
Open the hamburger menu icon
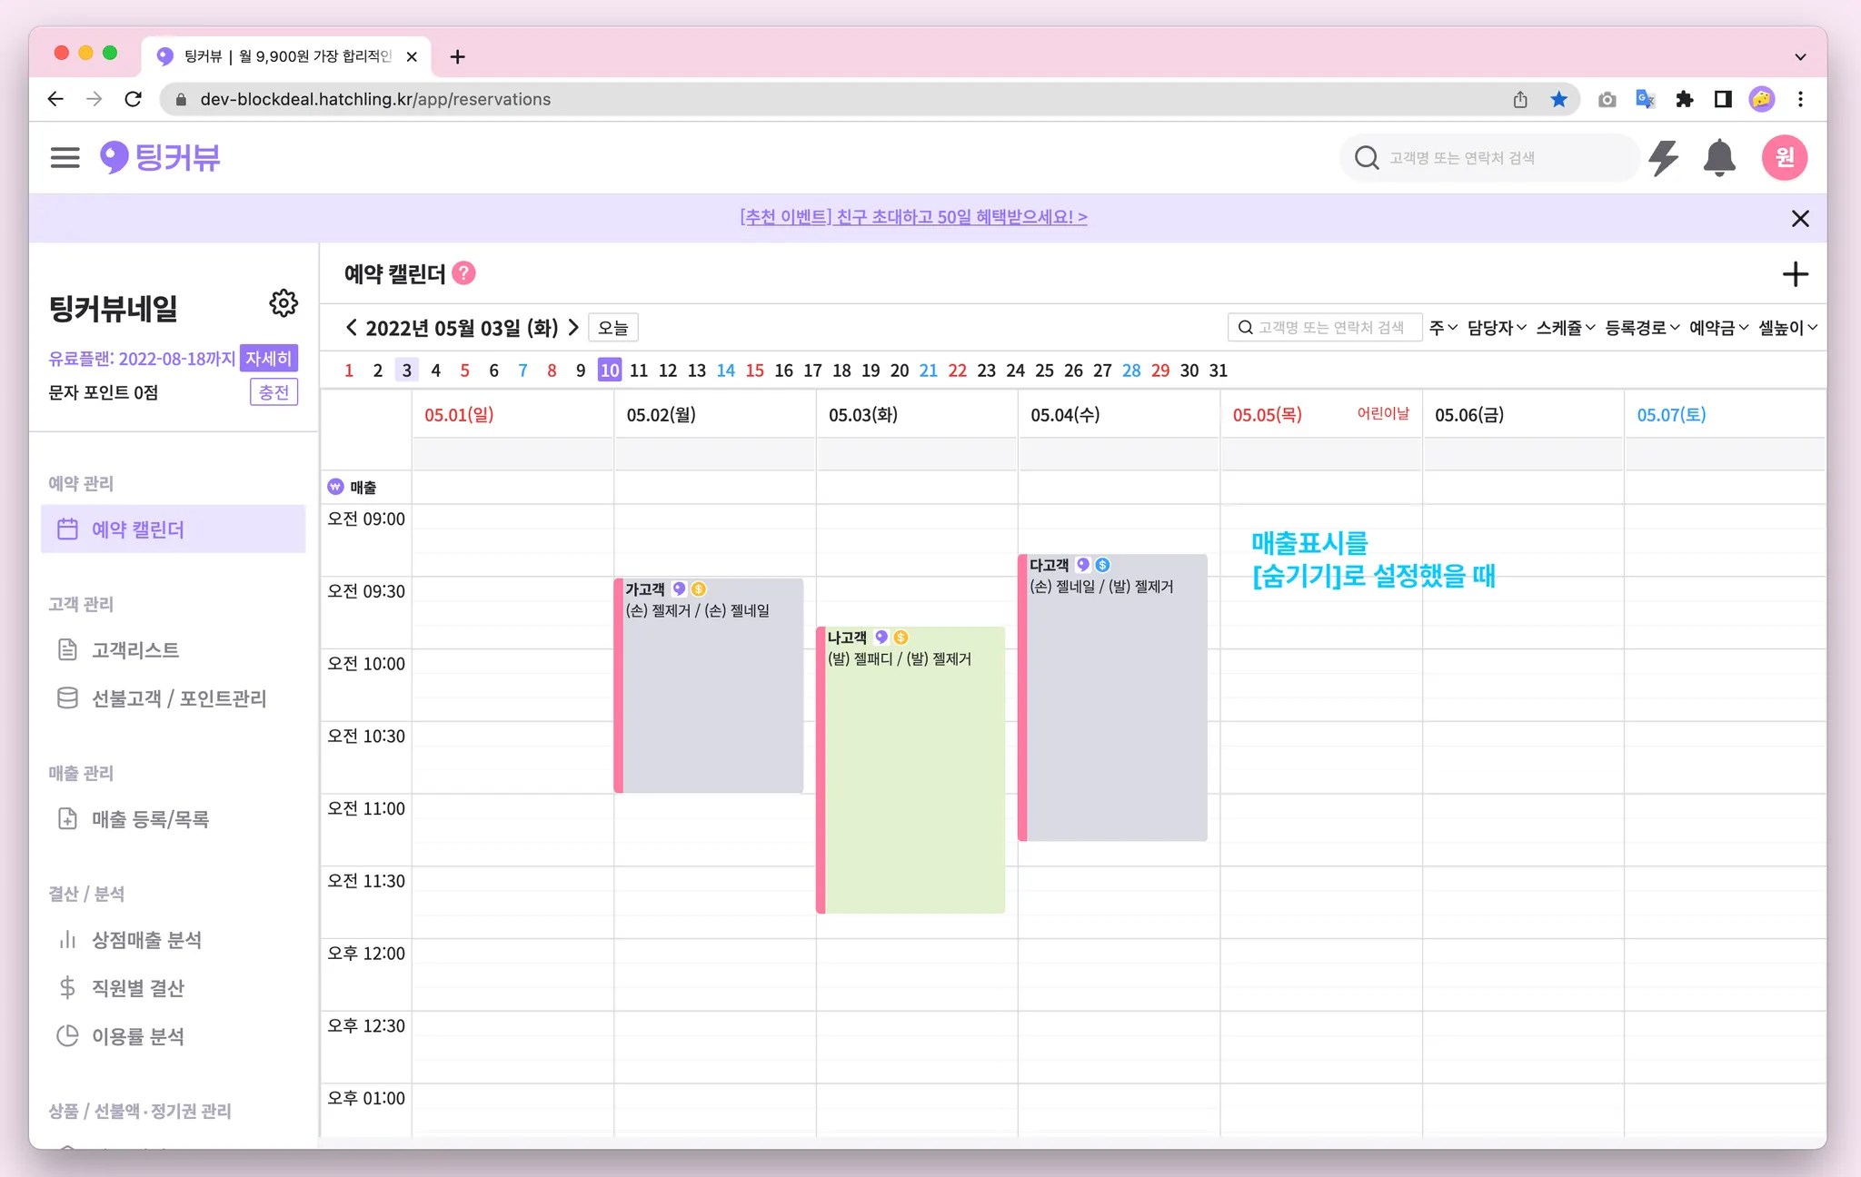65,157
